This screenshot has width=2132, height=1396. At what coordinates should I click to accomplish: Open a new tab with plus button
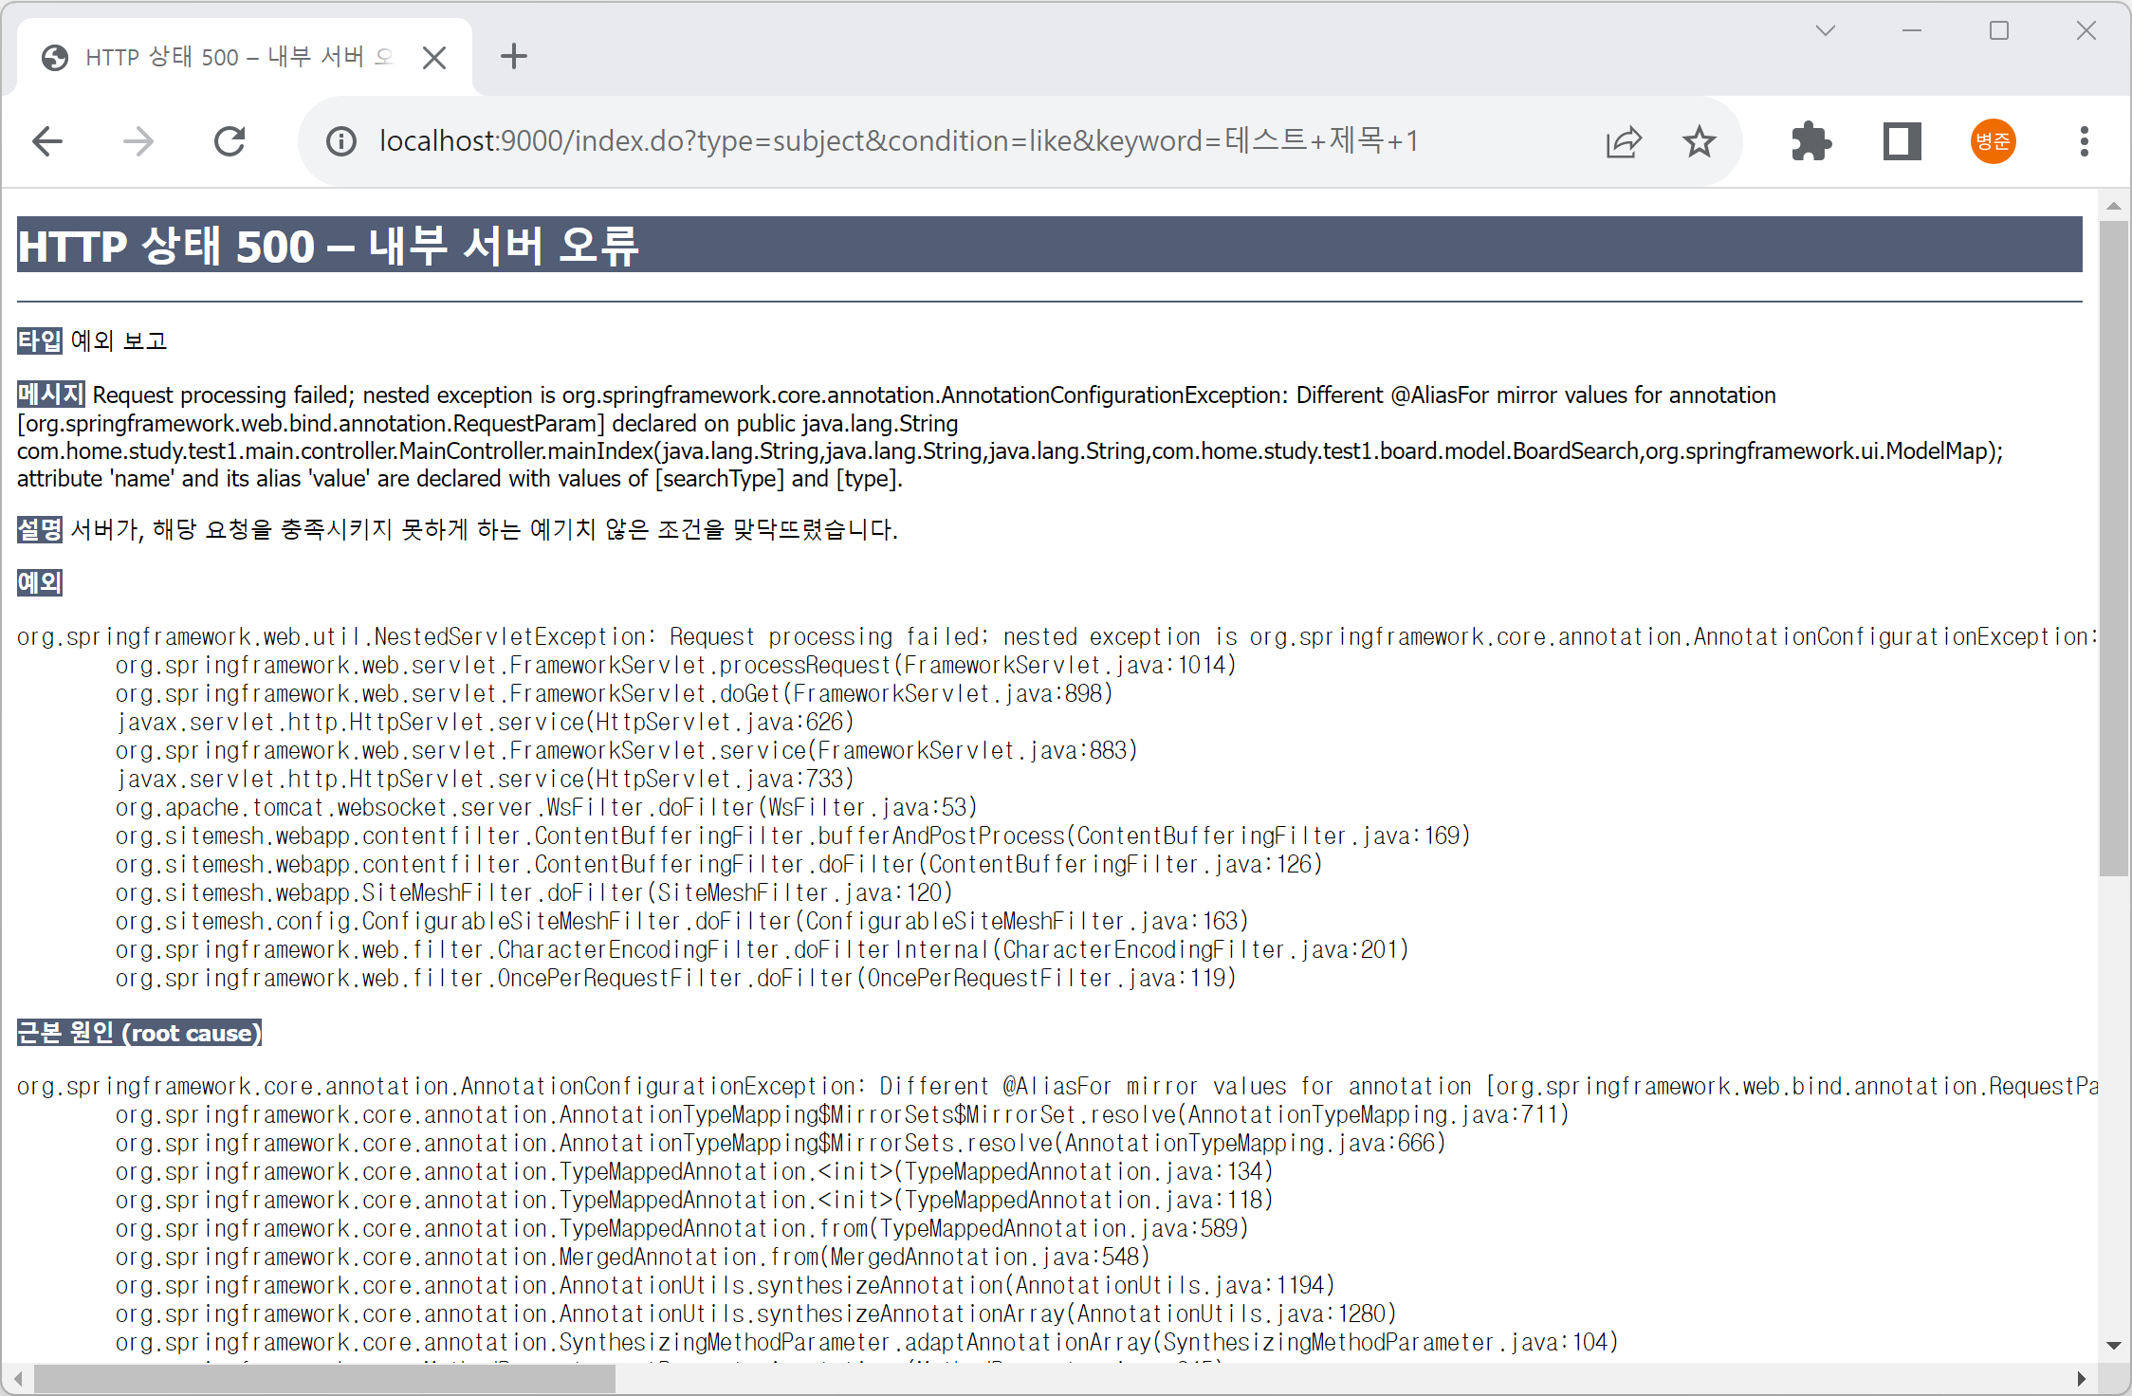click(513, 57)
